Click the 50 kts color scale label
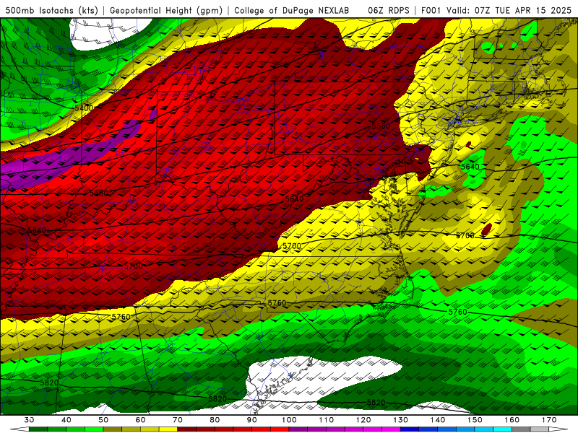This screenshot has height=433, width=578. (x=103, y=420)
